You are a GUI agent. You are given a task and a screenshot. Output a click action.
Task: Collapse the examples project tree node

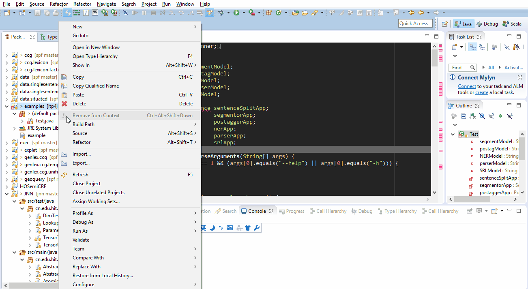click(x=6, y=106)
